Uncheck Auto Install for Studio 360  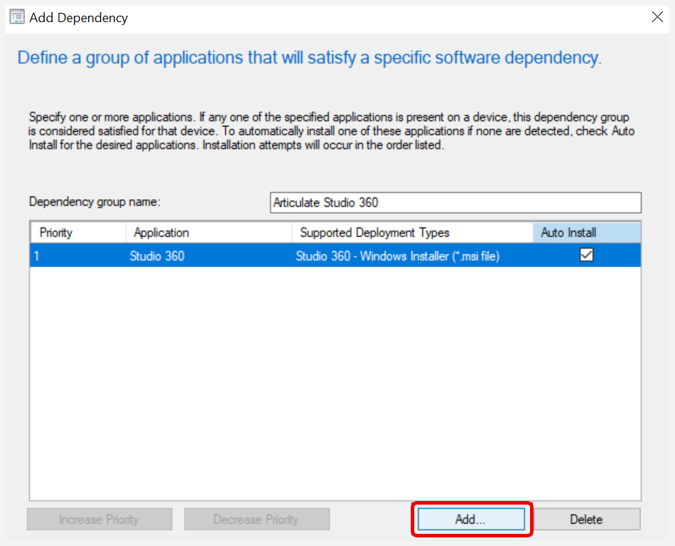[x=586, y=255]
